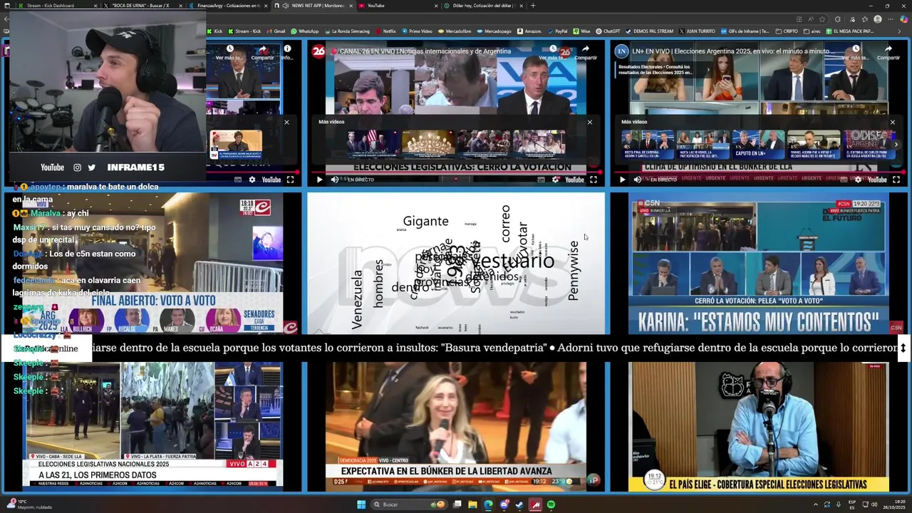
Task: Mute the Canal 26 video volume
Action: pos(335,180)
